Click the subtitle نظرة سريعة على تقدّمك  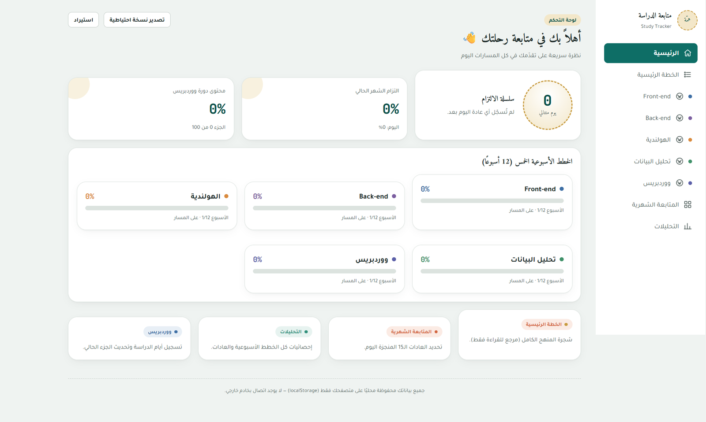point(521,56)
